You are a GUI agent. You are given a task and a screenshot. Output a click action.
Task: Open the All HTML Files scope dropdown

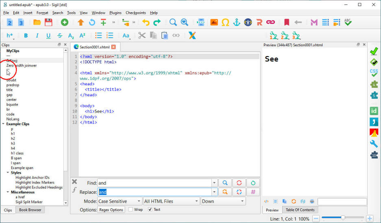pyautogui.click(x=171, y=201)
